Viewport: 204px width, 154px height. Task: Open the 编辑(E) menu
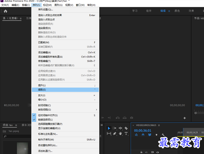(15, 5)
